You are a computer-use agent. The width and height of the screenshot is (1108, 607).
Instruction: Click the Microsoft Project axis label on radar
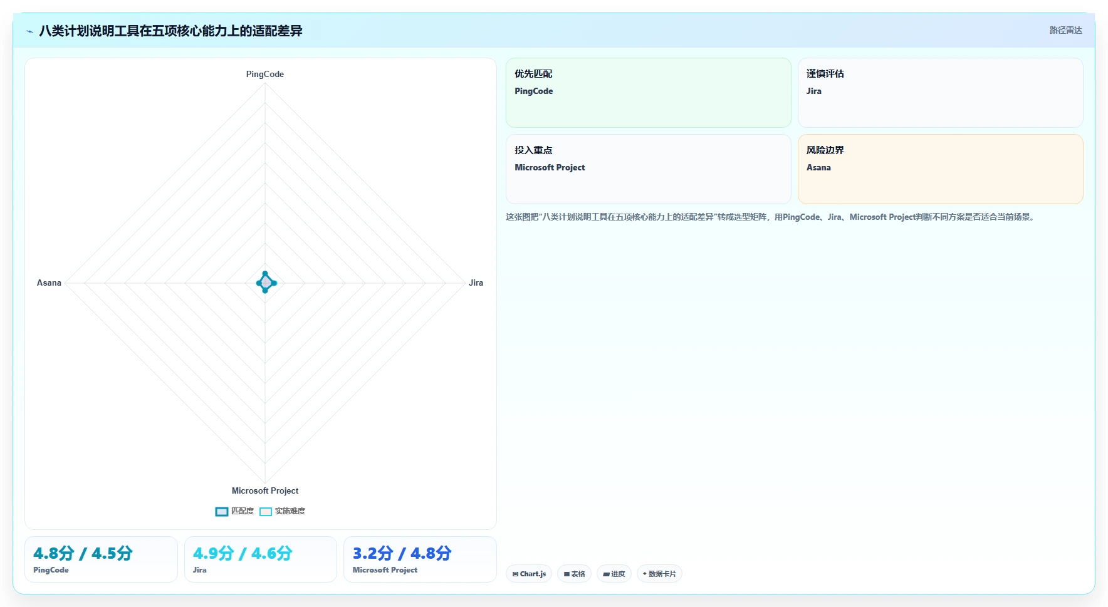265,490
